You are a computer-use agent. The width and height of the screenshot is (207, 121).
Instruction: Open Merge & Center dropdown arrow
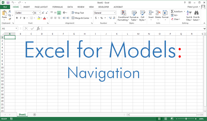click(91, 18)
